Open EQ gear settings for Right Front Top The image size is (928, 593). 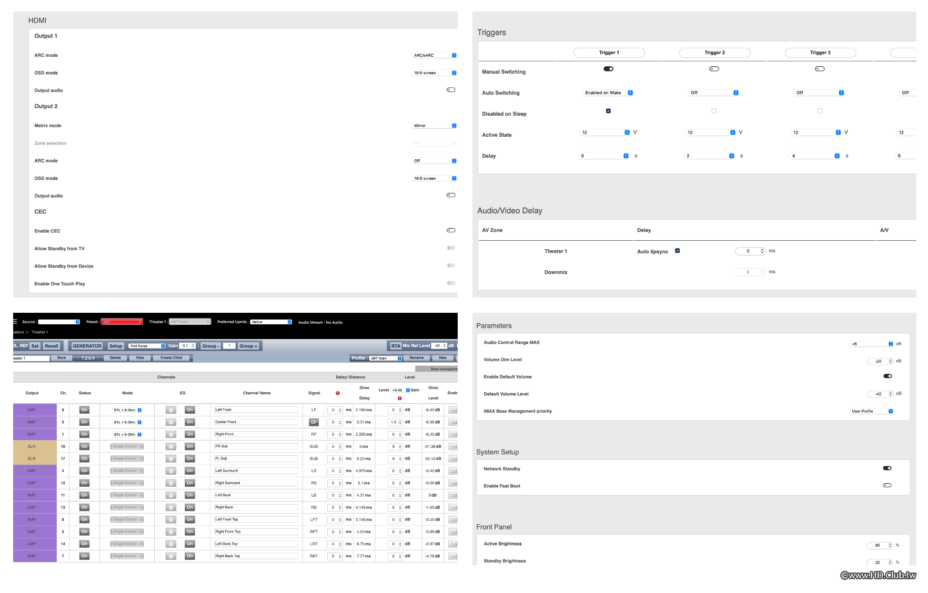point(170,531)
